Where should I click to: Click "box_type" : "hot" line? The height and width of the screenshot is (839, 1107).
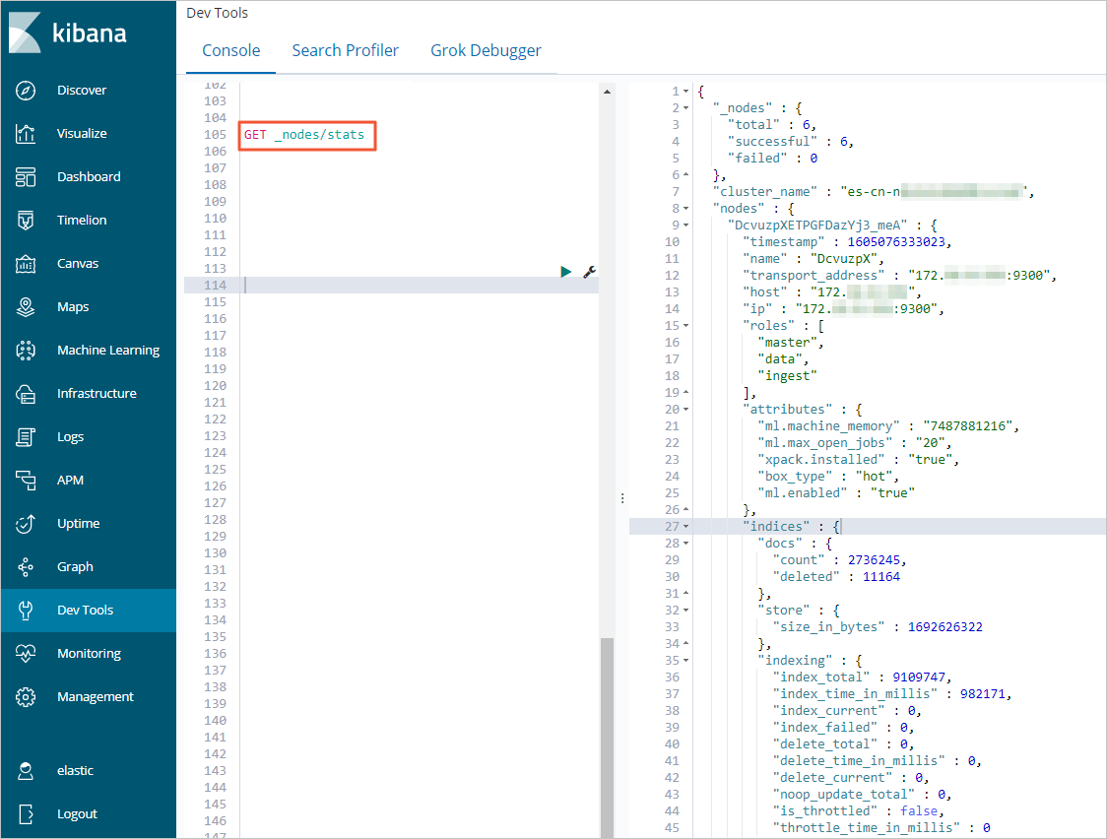tap(827, 477)
